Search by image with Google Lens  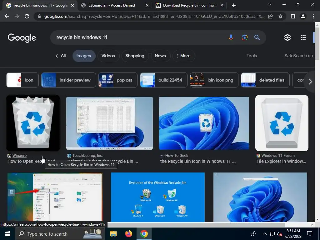click(244, 37)
